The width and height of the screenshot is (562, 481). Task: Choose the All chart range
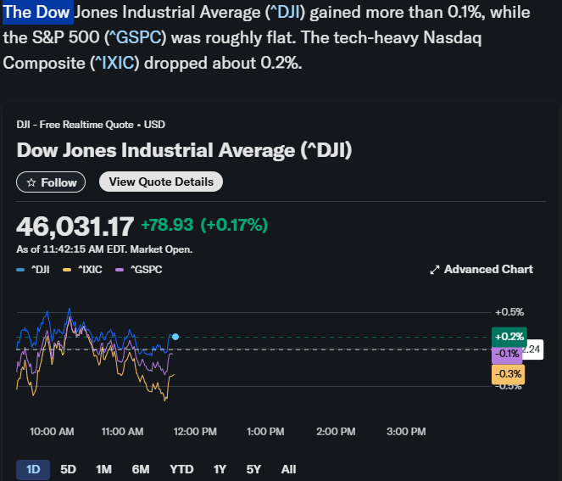tap(288, 469)
